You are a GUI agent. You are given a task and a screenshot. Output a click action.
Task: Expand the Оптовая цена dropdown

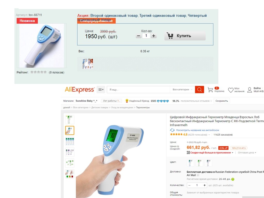(247, 153)
